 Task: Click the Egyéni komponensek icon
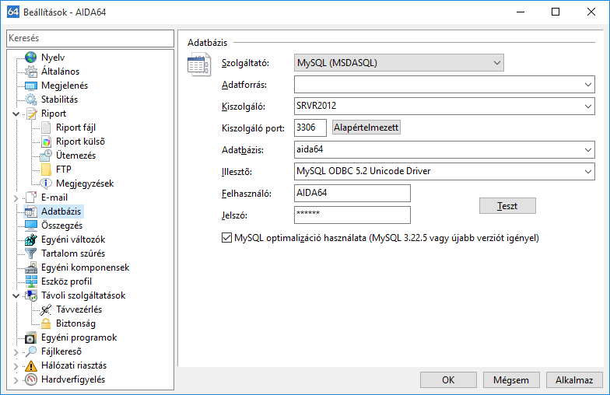point(31,267)
